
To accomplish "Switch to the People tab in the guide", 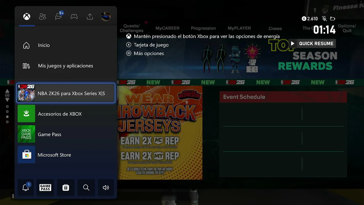I will [42, 17].
